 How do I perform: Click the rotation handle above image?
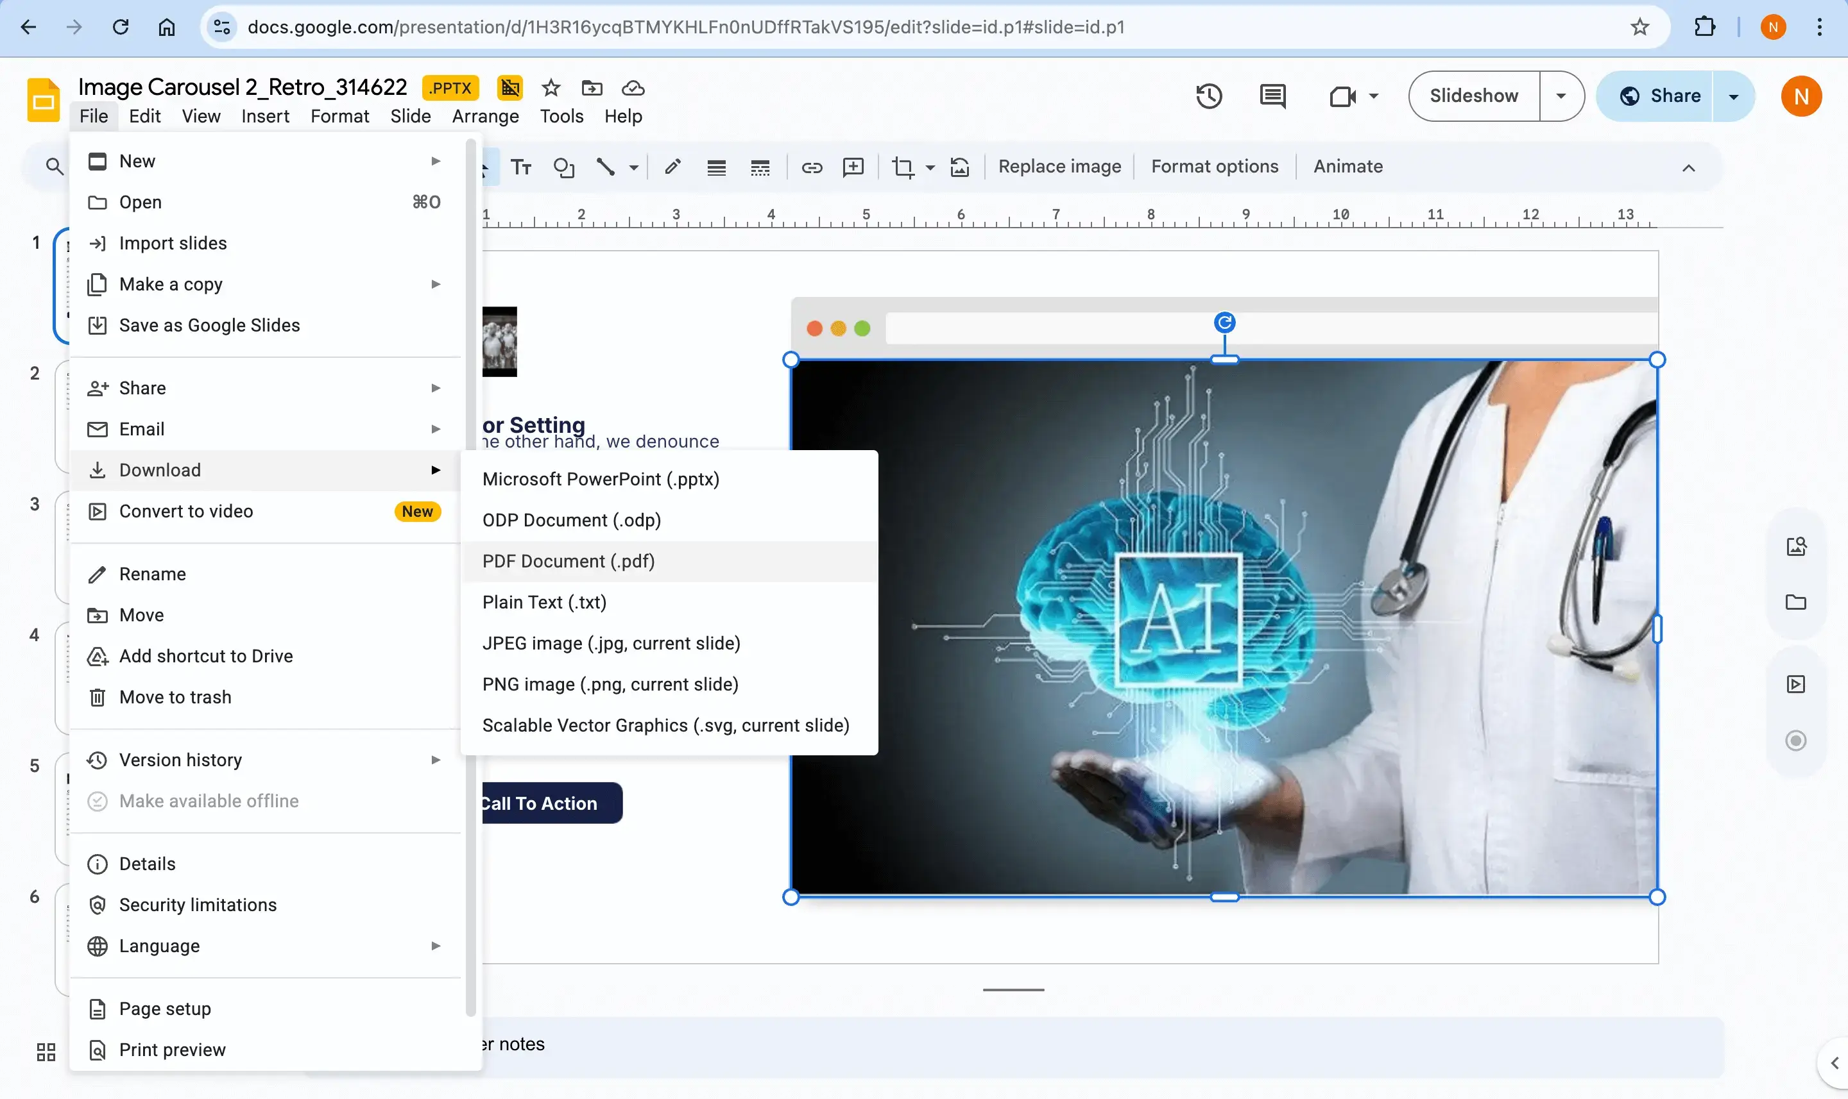click(1224, 322)
